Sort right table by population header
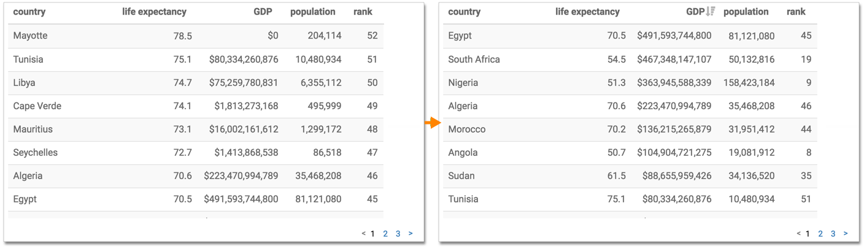Screen dimensions: 864x249 tap(746, 12)
